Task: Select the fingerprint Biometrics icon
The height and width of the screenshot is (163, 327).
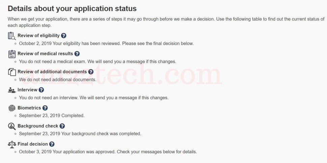Action: pyautogui.click(x=12, y=108)
